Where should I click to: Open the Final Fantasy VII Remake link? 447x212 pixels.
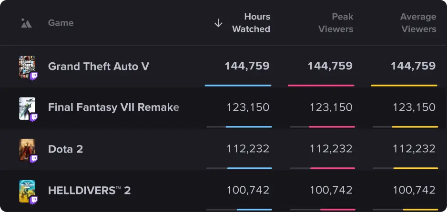113,107
